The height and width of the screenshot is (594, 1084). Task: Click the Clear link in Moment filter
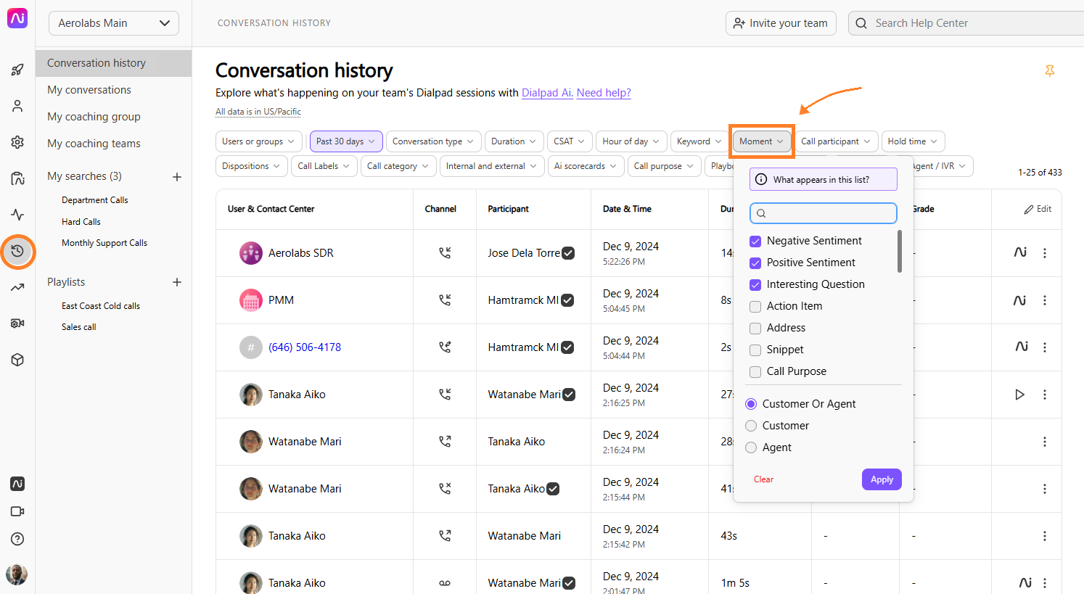tap(763, 479)
